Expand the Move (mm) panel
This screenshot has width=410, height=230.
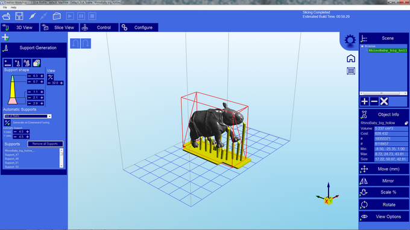(x=383, y=169)
